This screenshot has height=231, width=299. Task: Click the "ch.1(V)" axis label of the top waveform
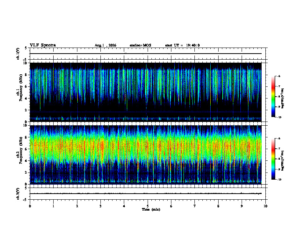pos(18,54)
